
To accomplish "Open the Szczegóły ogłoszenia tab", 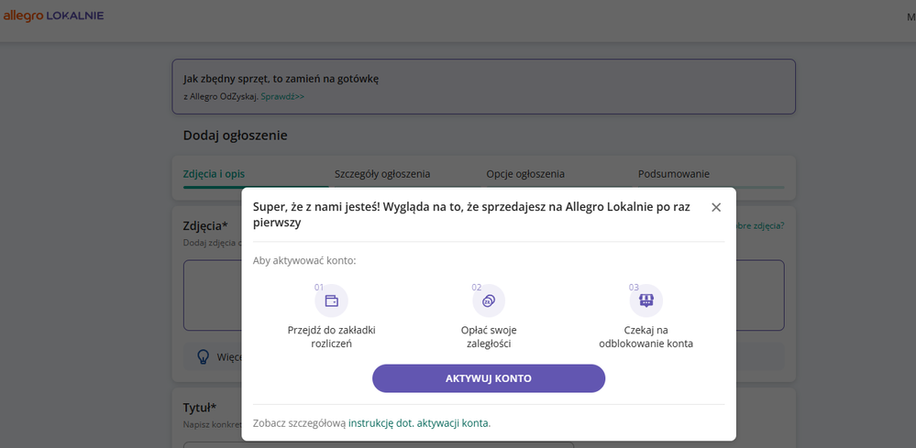I will tap(382, 174).
